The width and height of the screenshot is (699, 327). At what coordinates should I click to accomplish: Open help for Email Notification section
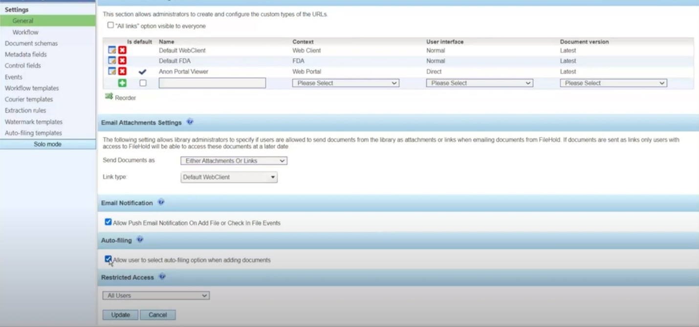pos(161,202)
